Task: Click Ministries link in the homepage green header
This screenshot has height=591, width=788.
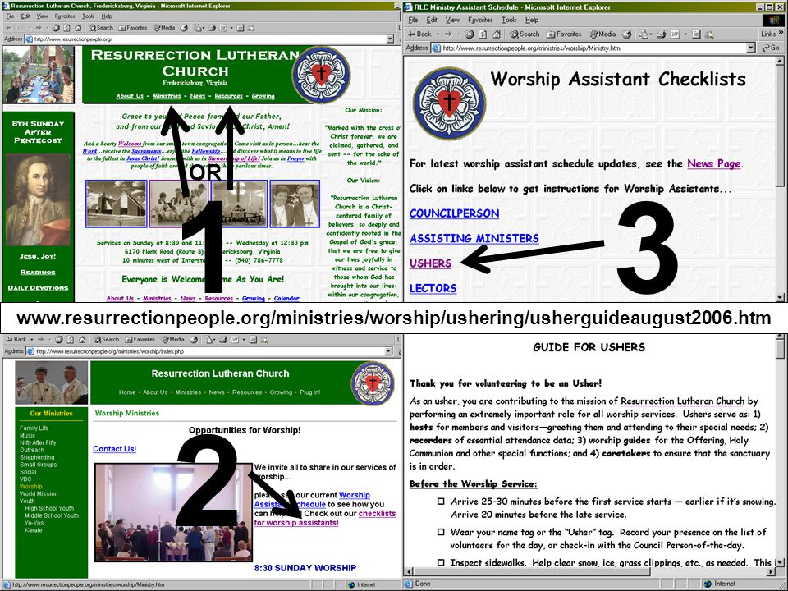Action: [x=167, y=95]
